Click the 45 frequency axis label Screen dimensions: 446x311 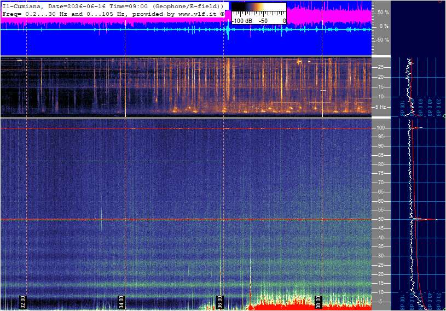[380, 228]
